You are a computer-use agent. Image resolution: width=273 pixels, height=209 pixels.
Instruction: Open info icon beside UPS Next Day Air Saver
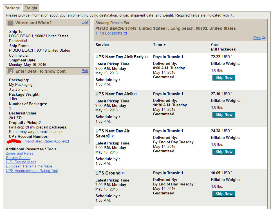tap(113, 136)
